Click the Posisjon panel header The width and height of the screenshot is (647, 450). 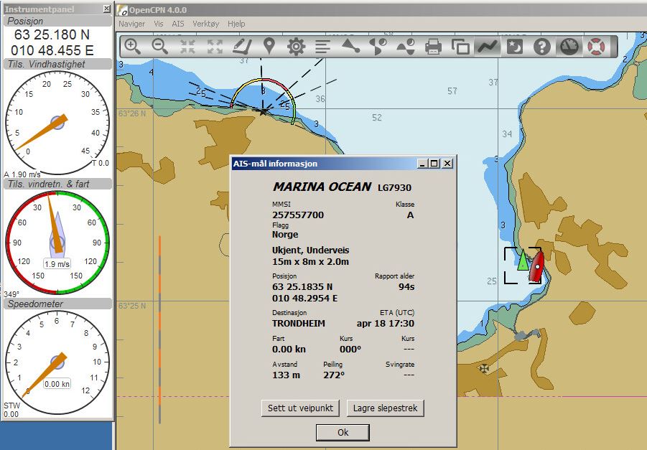click(x=57, y=21)
